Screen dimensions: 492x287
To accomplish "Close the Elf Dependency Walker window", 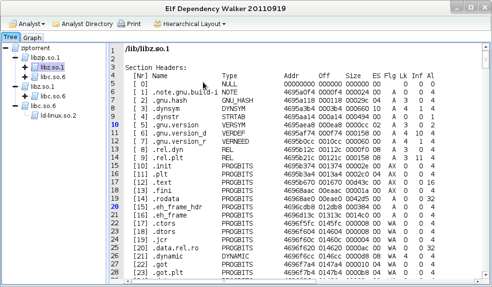I will (484, 8).
